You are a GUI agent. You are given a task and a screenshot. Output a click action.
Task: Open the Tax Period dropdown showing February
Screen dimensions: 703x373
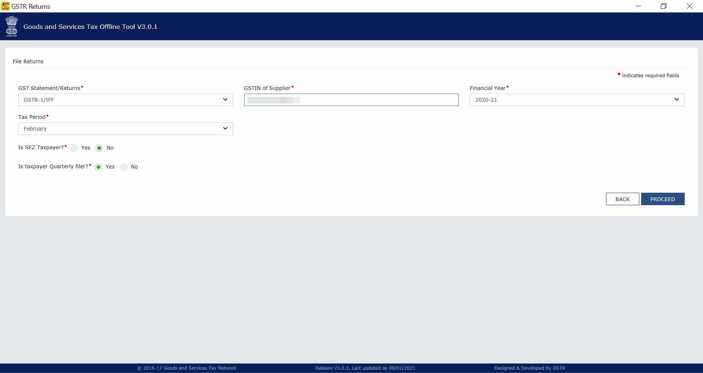(x=126, y=129)
